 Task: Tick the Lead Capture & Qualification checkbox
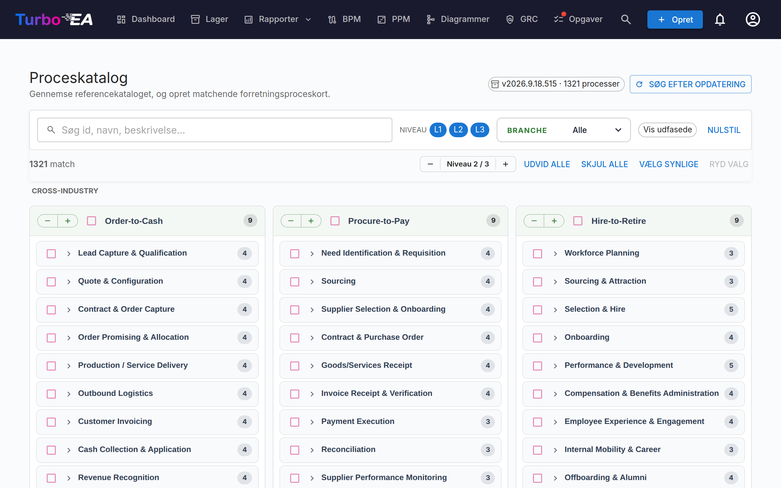[x=51, y=253]
